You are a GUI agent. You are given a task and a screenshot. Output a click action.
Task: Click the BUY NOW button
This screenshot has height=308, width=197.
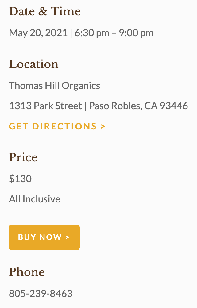44,237
